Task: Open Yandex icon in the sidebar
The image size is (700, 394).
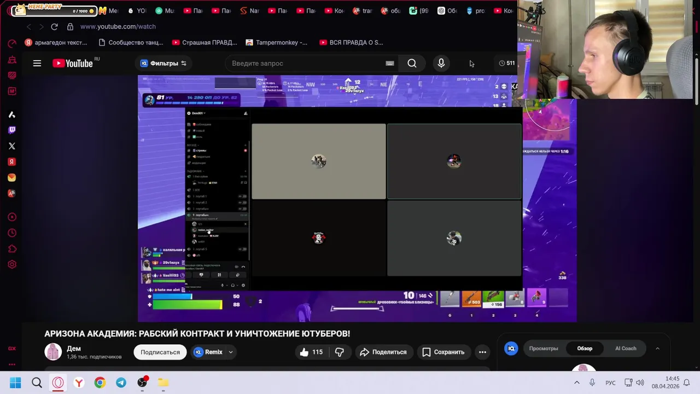Action: [12, 162]
